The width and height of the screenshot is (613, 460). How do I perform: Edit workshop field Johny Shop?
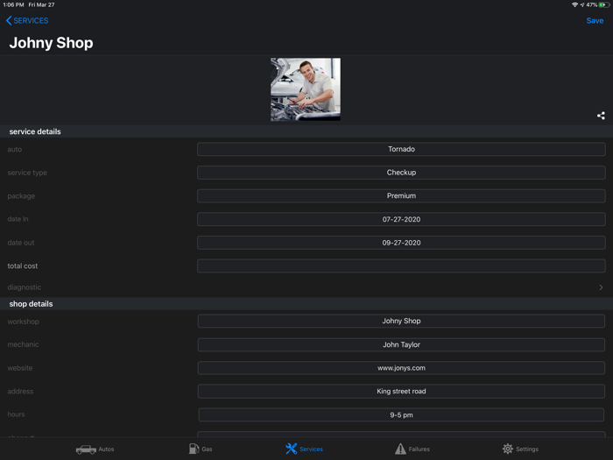tap(401, 322)
